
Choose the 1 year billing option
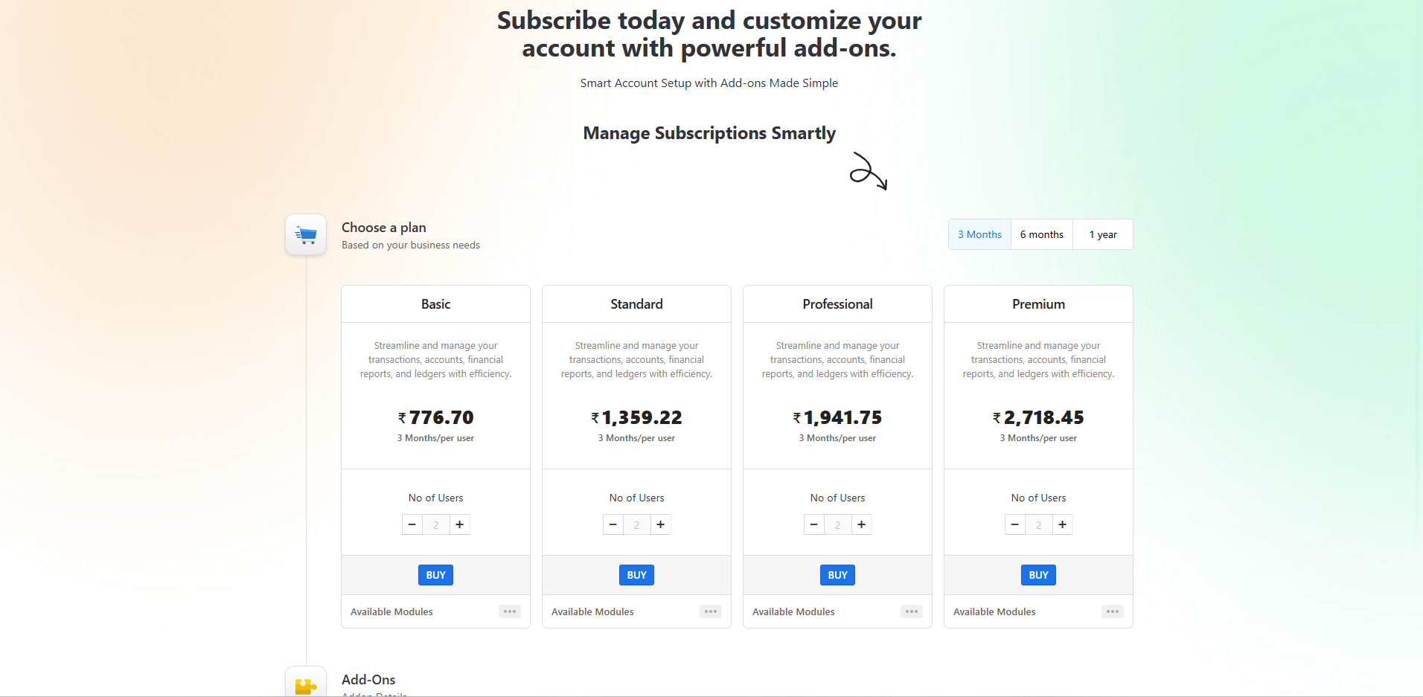point(1102,234)
